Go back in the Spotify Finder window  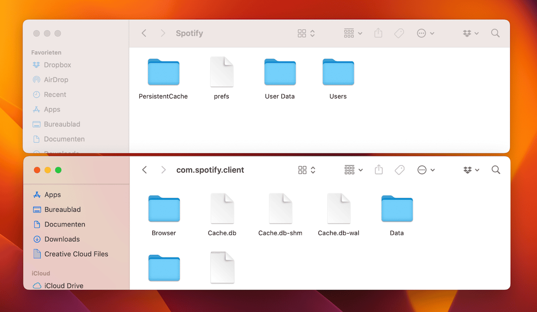(x=144, y=33)
